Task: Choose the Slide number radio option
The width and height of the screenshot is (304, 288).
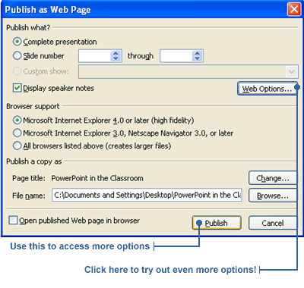Action: pyautogui.click(x=17, y=55)
